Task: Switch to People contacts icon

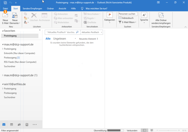Action: click(19, 125)
